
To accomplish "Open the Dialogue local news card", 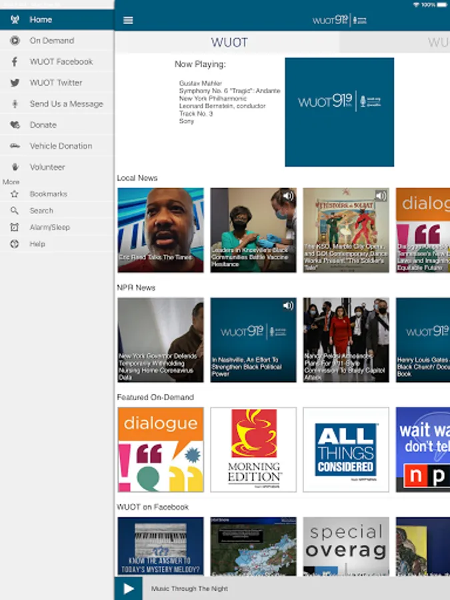I will [x=423, y=230].
